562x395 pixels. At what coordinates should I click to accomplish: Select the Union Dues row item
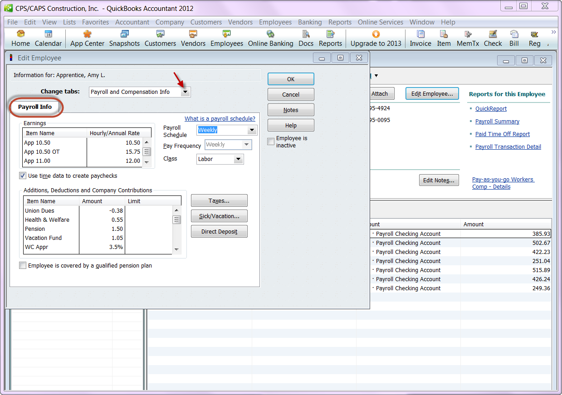click(x=39, y=211)
